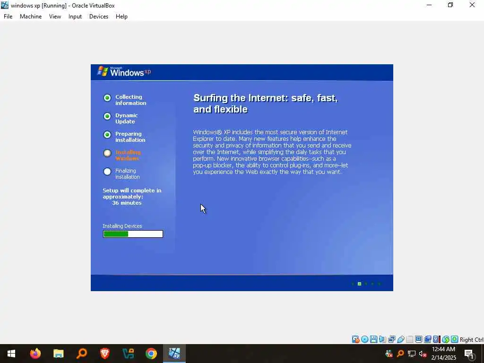Click the Installing Windows step indicator

(x=107, y=153)
